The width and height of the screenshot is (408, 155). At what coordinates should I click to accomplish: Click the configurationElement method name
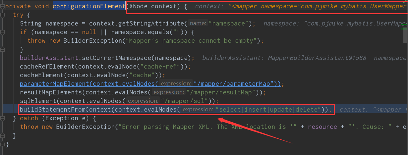[x=89, y=6]
